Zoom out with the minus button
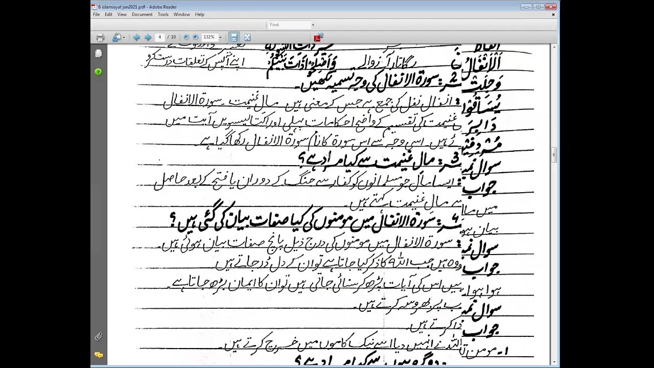Image resolution: width=654 pixels, height=368 pixels. 186,37
